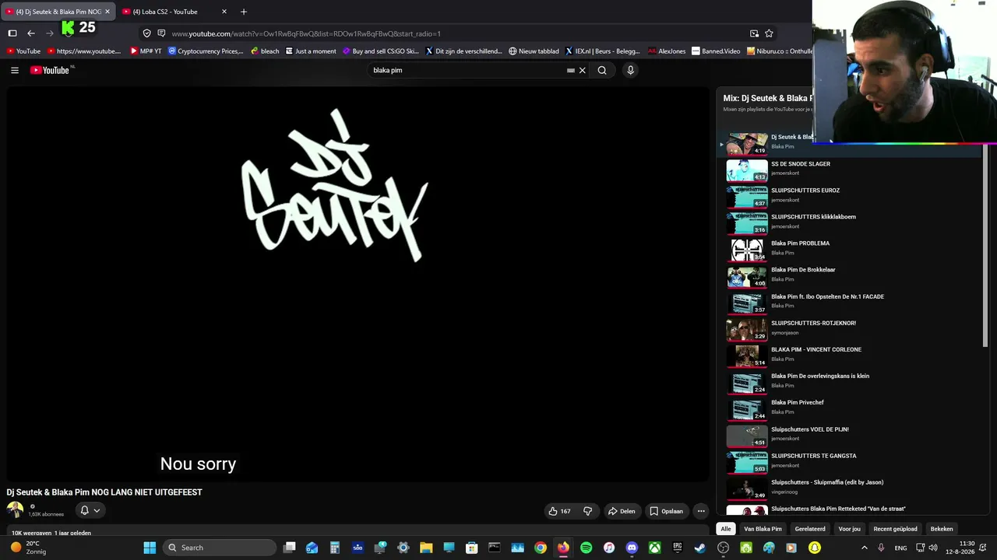Screen dimensions: 997x560
Task: Toggle the browser sidebar panel button
Action: tap(12, 33)
